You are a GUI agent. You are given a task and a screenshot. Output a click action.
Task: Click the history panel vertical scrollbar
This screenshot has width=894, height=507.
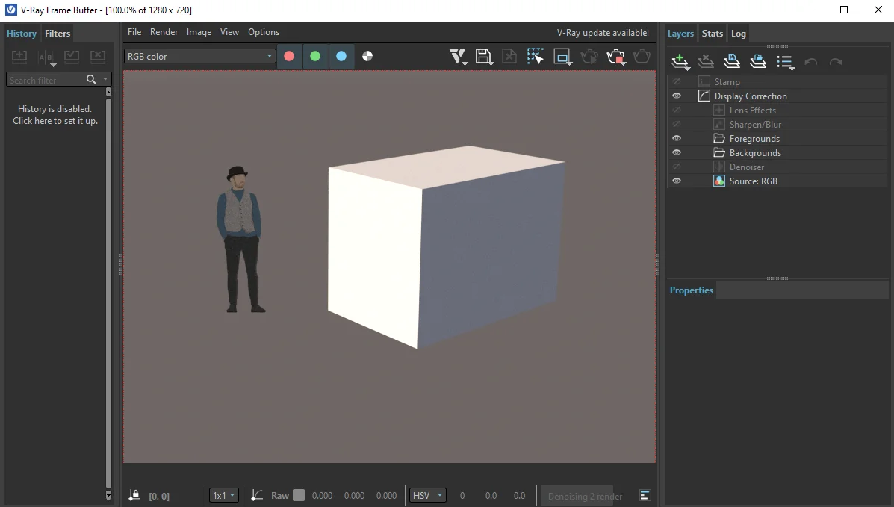[x=108, y=293]
